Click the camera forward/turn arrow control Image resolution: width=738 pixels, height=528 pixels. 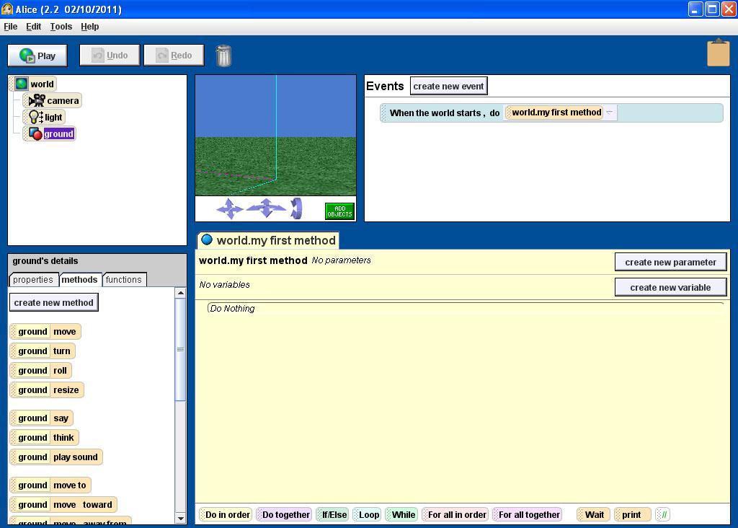[x=266, y=208]
